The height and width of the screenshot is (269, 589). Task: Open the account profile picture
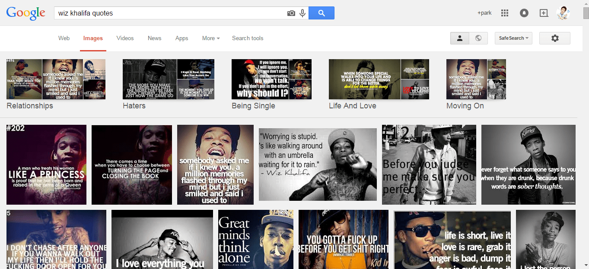[x=563, y=13]
